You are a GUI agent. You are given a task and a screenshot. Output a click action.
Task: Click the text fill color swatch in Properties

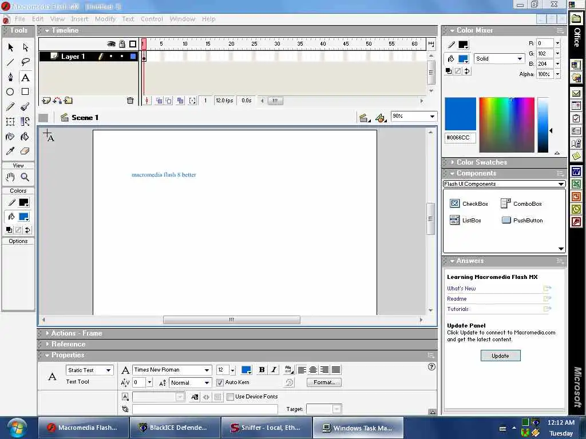click(246, 370)
